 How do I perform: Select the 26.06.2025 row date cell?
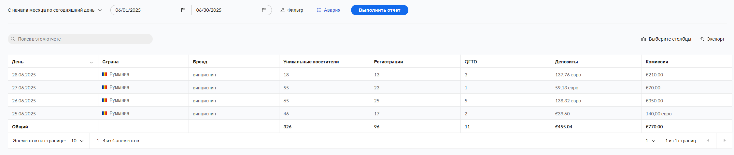pyautogui.click(x=24, y=101)
